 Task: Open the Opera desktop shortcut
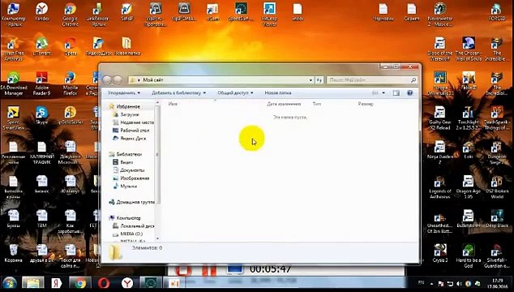71,46
